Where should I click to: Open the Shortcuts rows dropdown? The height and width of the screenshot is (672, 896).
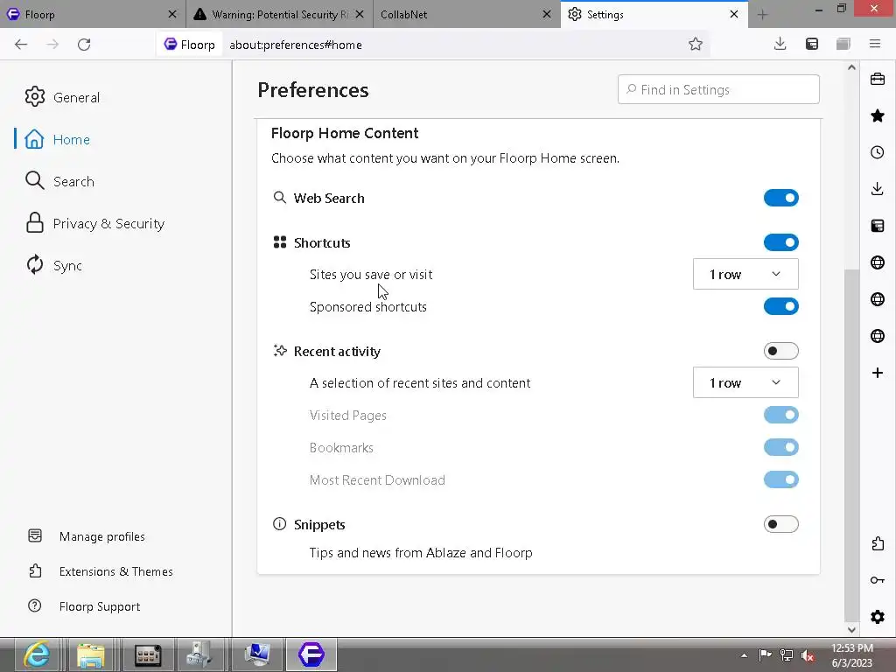(x=745, y=274)
